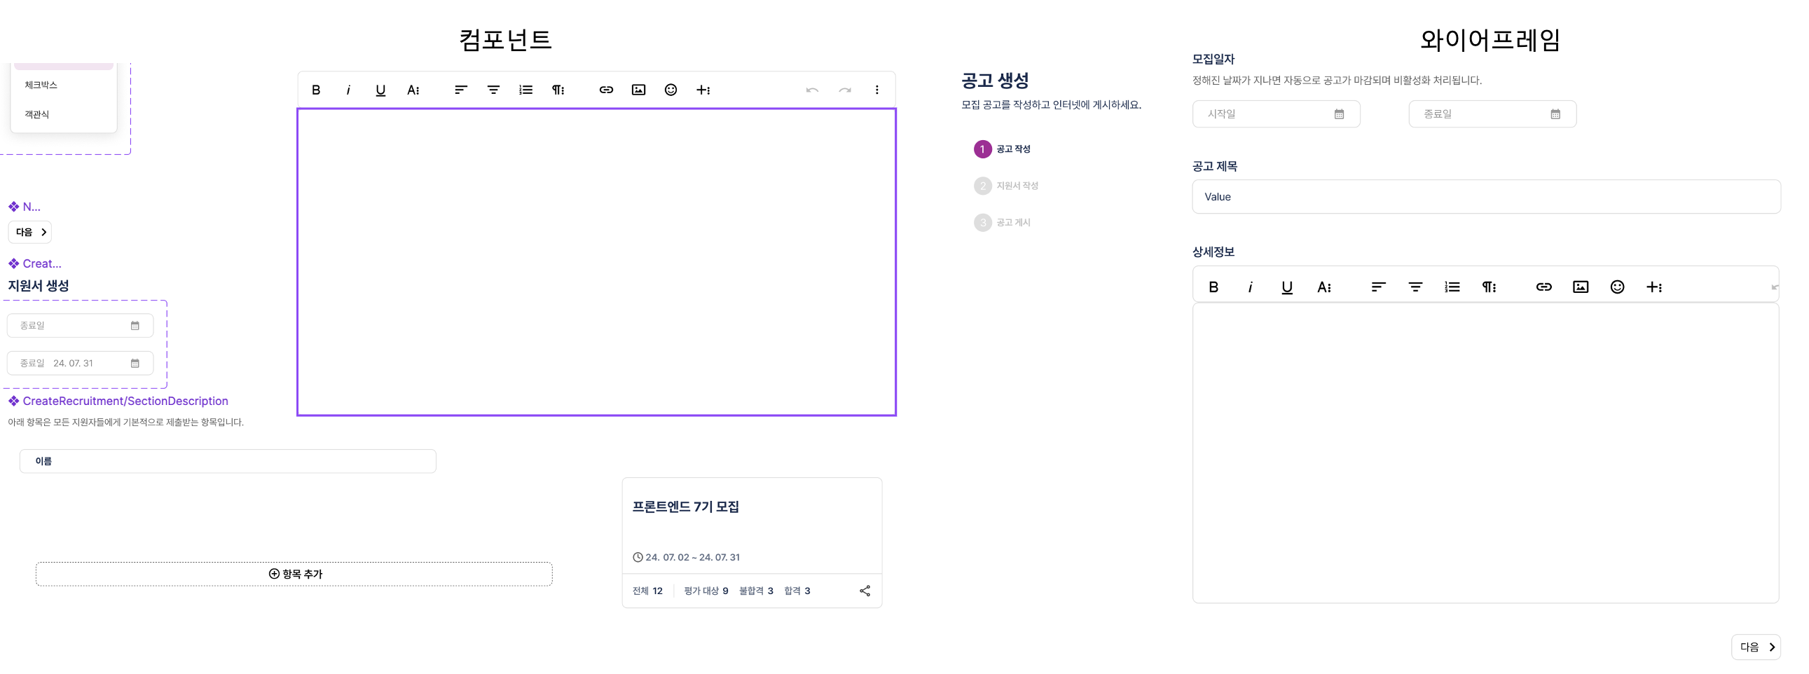Toggle Underline in component editor toolbar
This screenshot has width=1809, height=674.
coord(380,90)
